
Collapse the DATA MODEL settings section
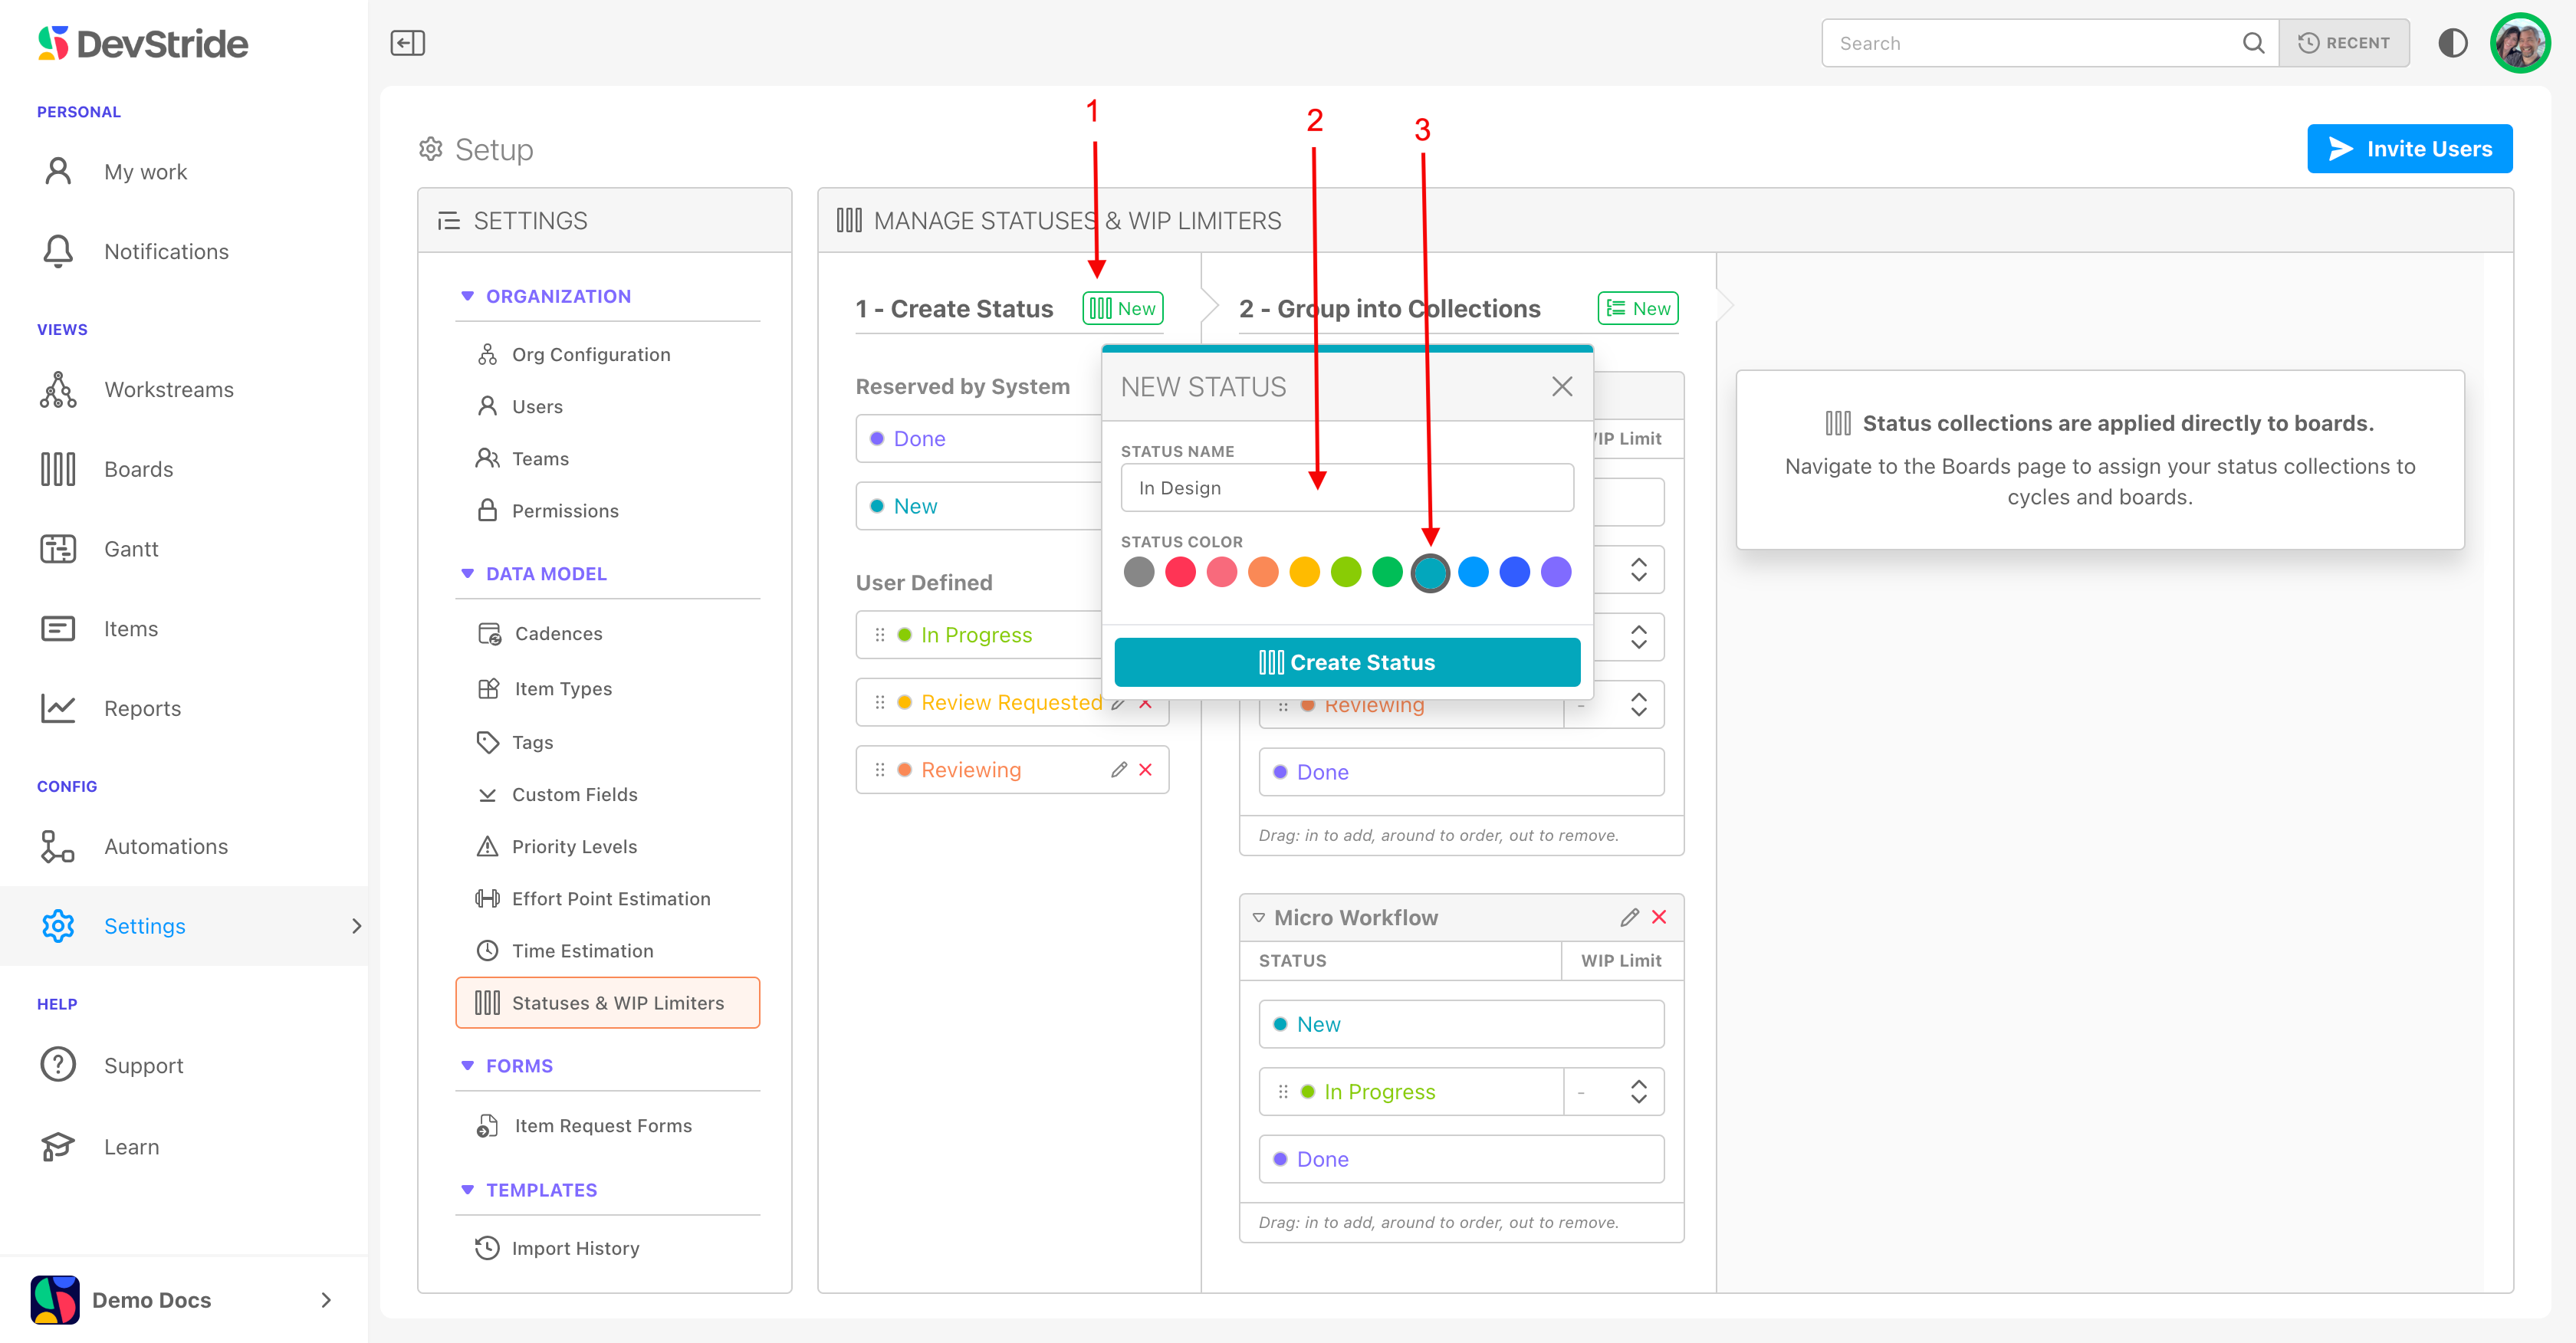467,574
